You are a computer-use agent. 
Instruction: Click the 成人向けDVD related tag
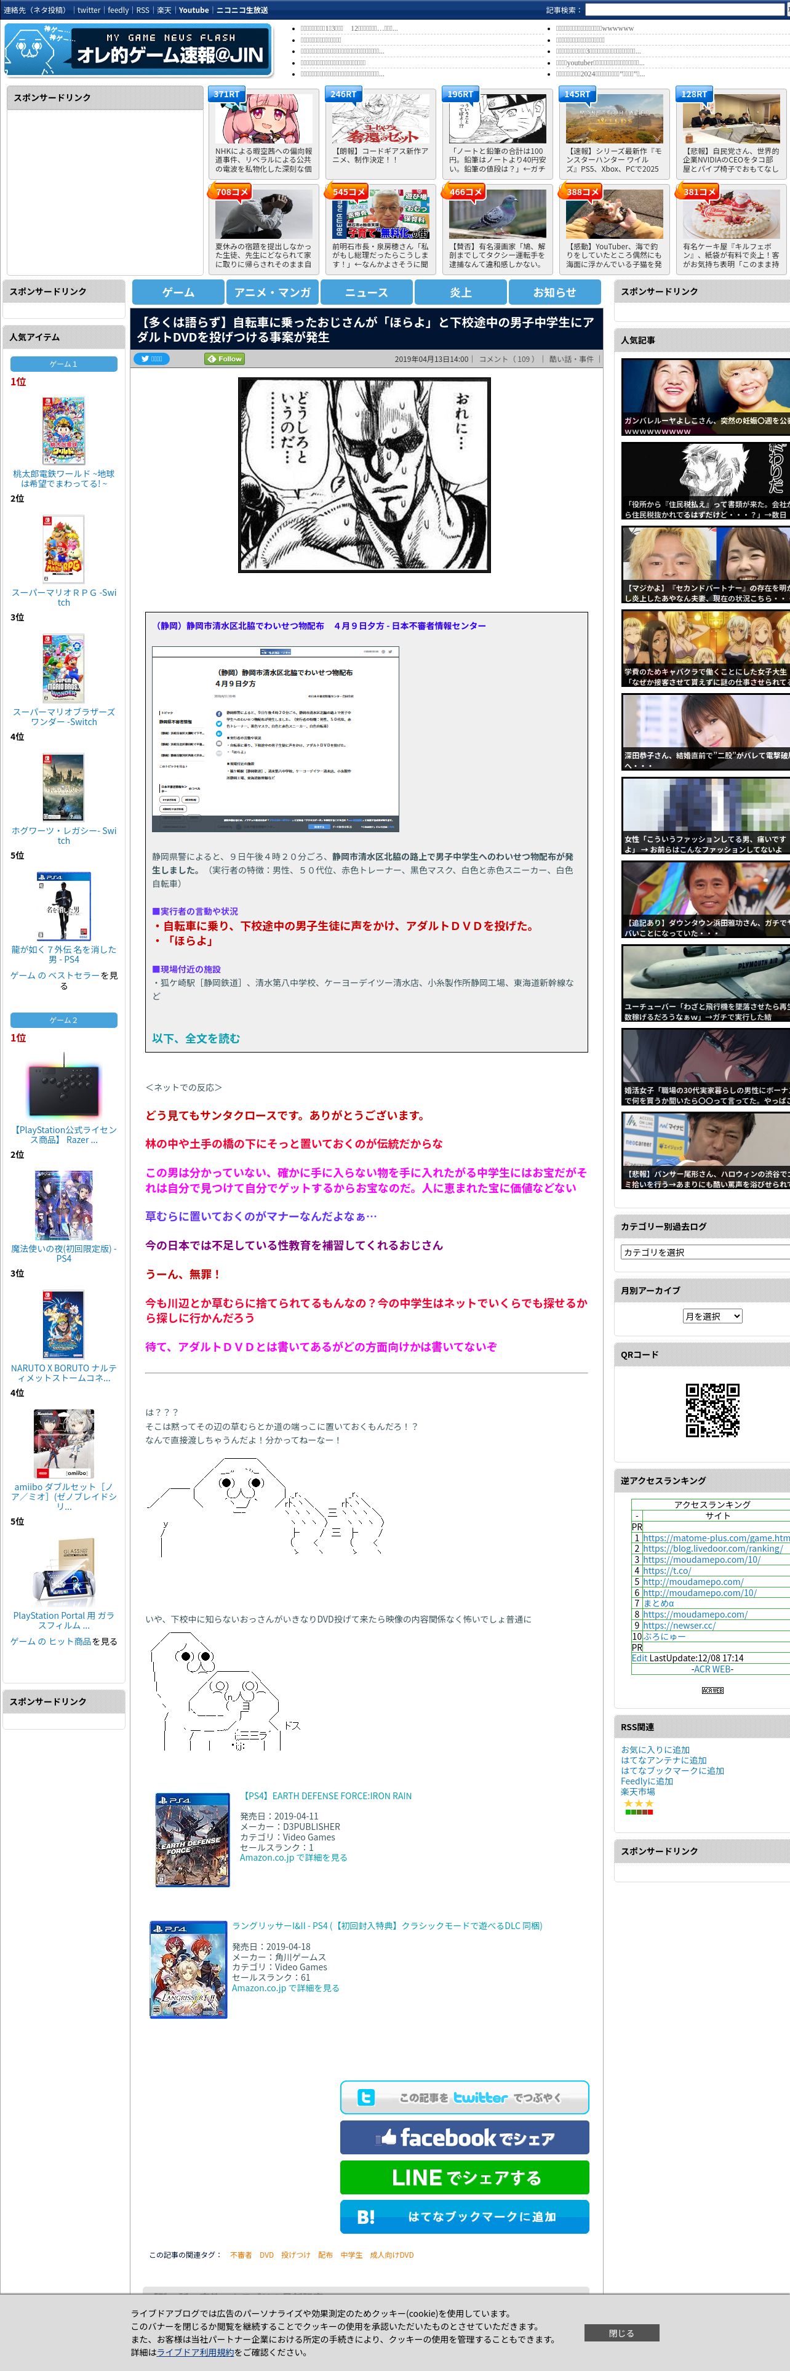(x=392, y=2255)
